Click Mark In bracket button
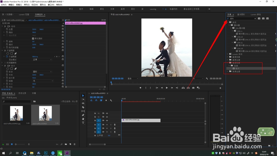 pos(146,88)
